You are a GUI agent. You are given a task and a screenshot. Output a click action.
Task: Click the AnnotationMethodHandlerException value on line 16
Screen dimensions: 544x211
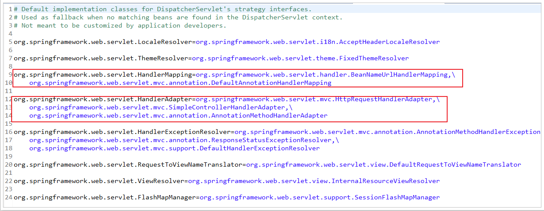(x=387, y=132)
